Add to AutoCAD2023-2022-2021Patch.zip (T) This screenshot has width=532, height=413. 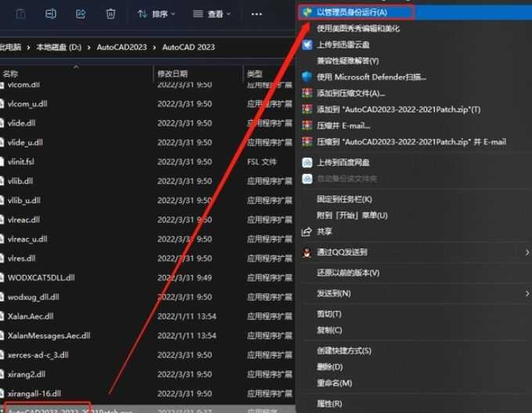point(398,109)
